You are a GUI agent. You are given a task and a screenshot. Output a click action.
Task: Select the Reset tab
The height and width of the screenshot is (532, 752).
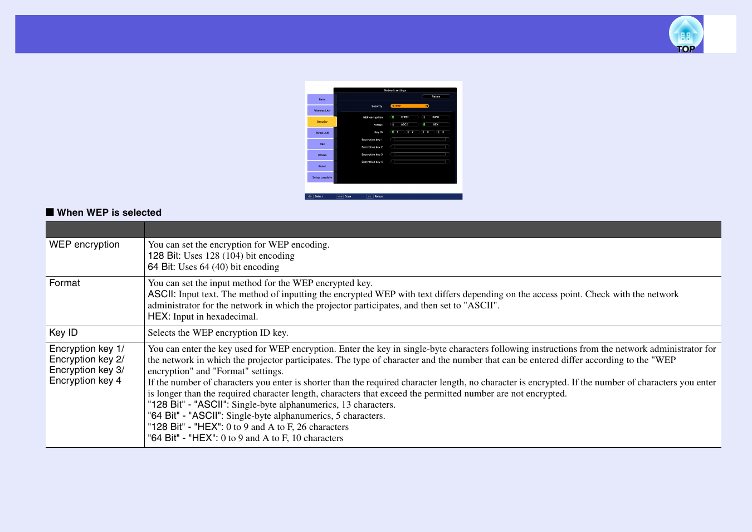[x=321, y=166]
